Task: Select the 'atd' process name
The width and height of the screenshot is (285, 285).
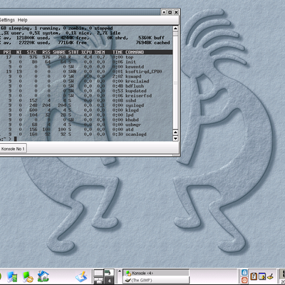Action: [x=130, y=130]
